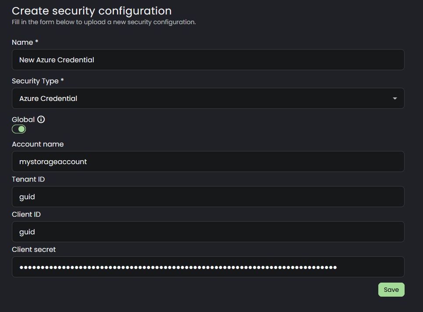This screenshot has width=423, height=312.
Task: Click into the Client ID field
Action: click(x=208, y=232)
